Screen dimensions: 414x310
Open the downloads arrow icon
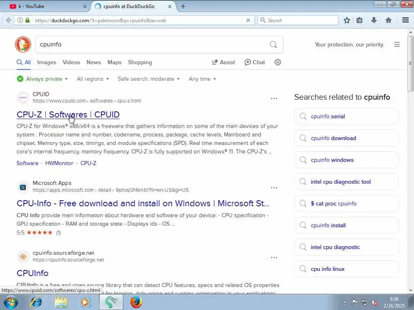coord(374,20)
